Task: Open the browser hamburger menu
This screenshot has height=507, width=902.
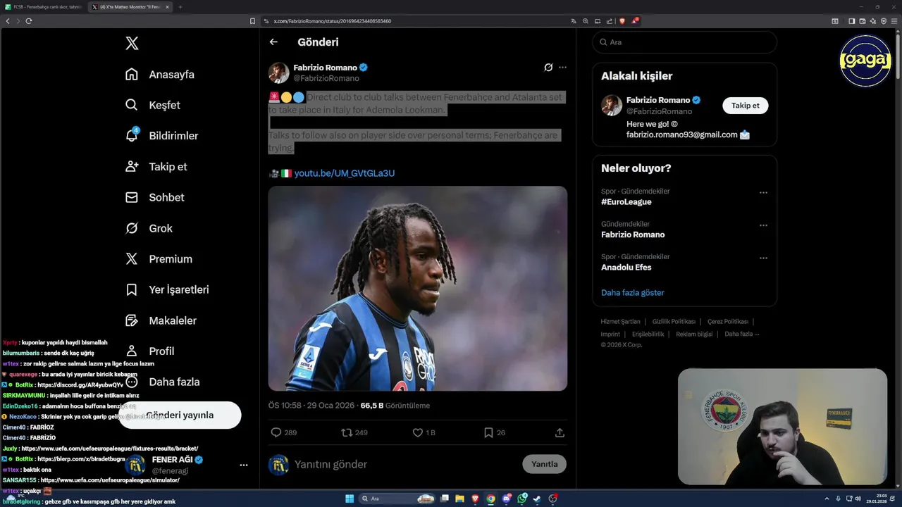Action: [894, 21]
